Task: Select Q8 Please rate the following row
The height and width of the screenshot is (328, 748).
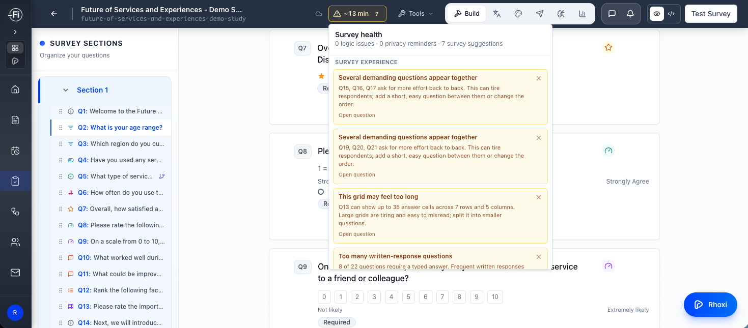Action: [x=111, y=225]
